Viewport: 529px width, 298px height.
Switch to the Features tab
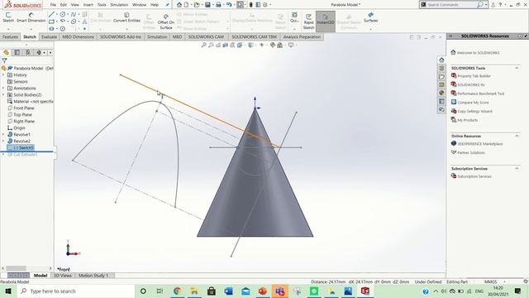point(10,36)
